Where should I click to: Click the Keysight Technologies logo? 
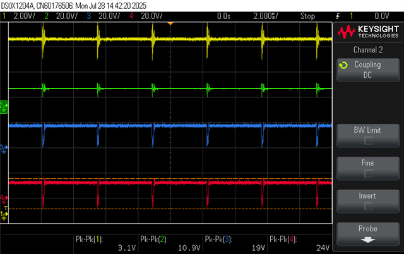(368, 32)
